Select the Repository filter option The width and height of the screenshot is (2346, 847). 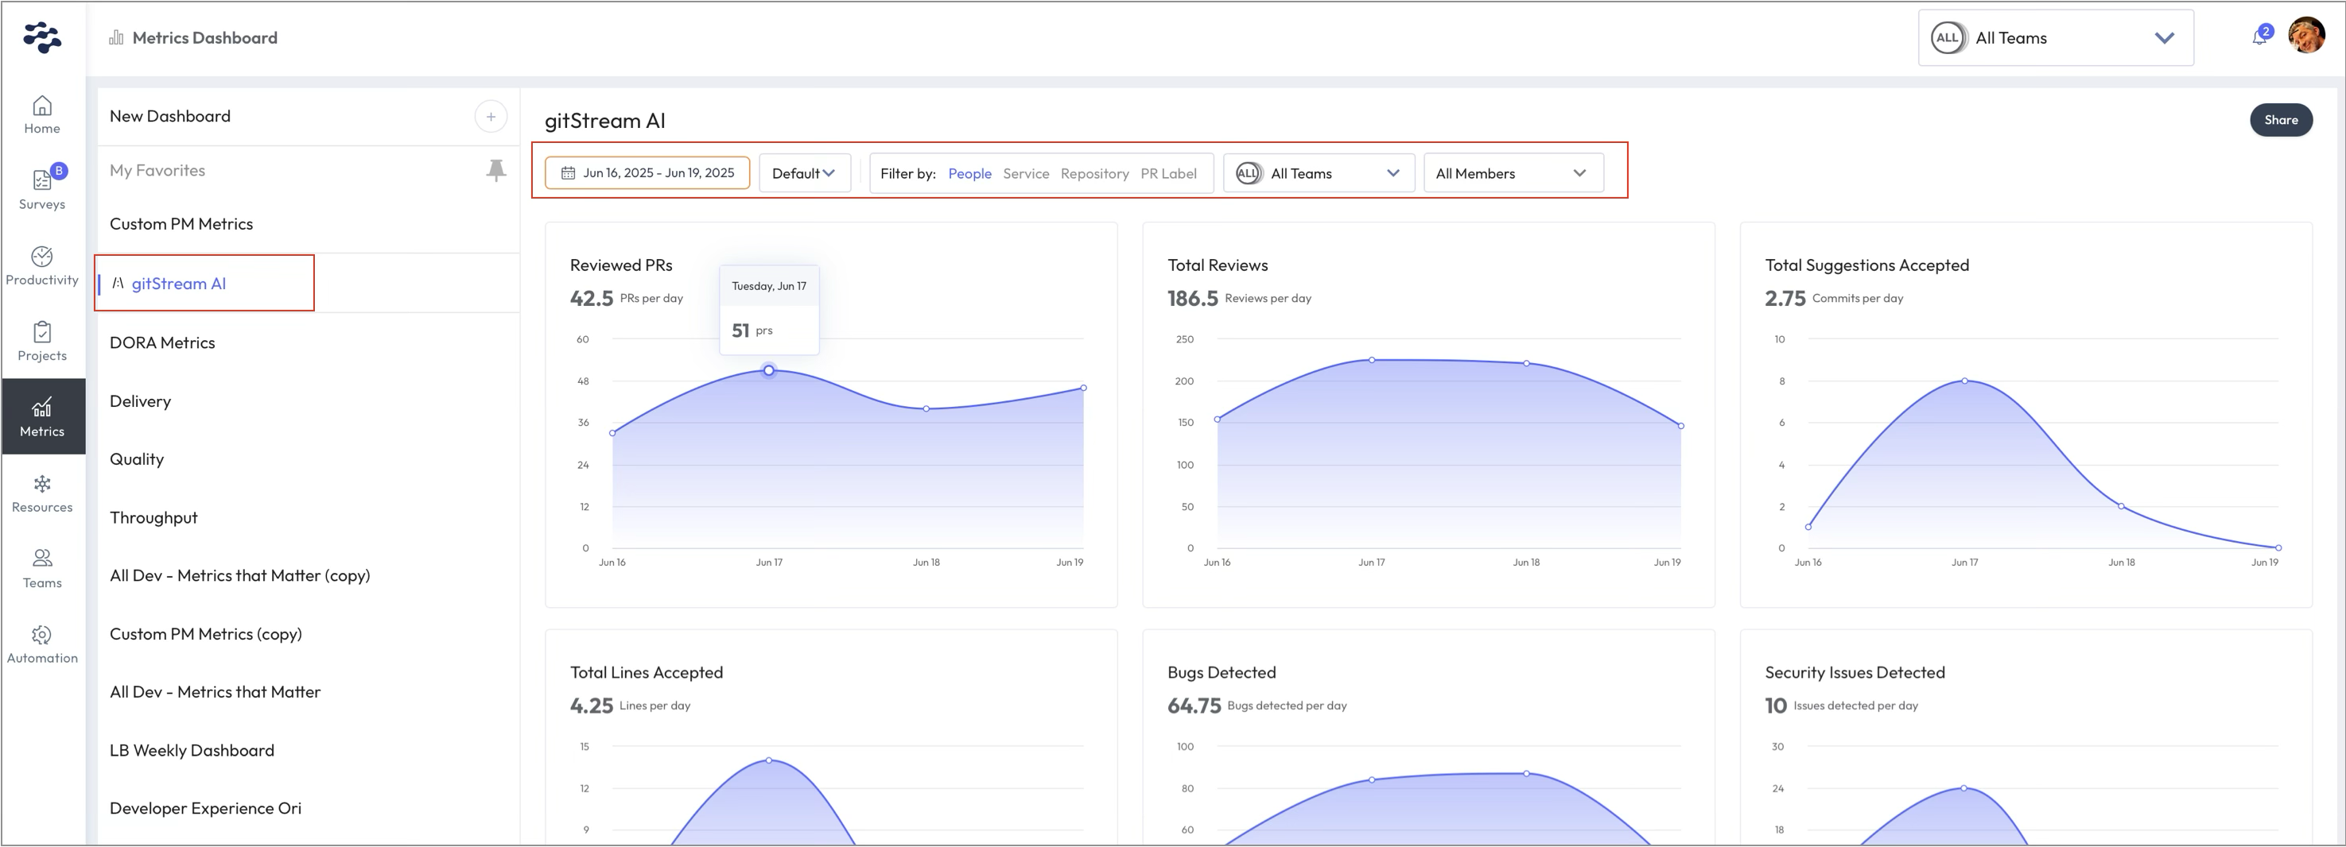(x=1093, y=174)
